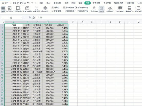This screenshot has width=142, height=106.
Task: Open the 开始 Home tab
Action: click(41, 3)
